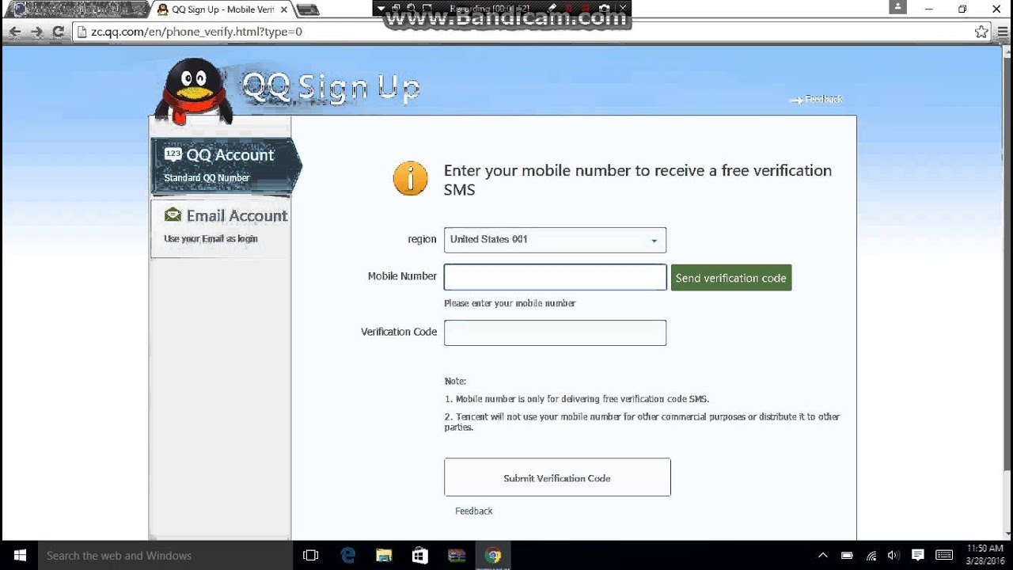
Task: Open the region dropdown showing United States 001
Action: [555, 240]
